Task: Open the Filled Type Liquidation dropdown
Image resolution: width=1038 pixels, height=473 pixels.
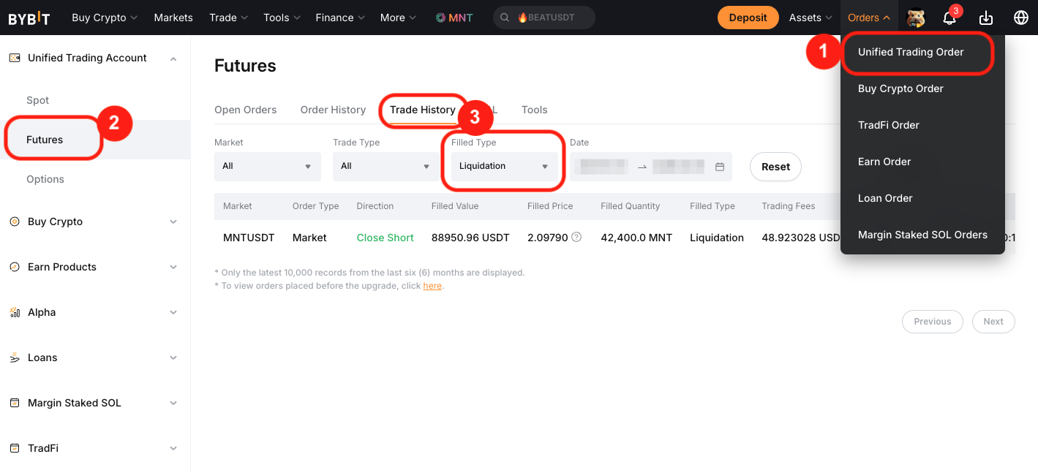Action: coord(504,167)
